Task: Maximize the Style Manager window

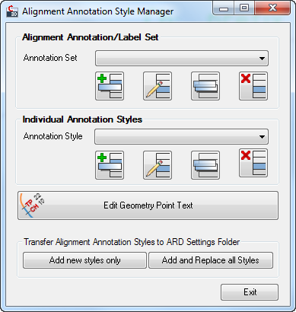Action: [244, 8]
